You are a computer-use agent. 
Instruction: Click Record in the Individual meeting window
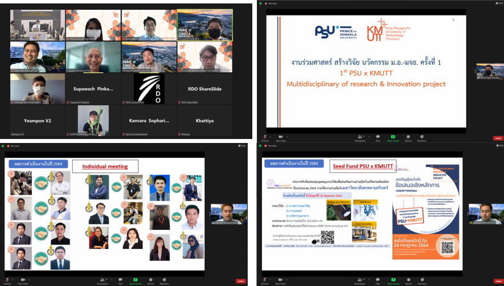tap(150, 281)
